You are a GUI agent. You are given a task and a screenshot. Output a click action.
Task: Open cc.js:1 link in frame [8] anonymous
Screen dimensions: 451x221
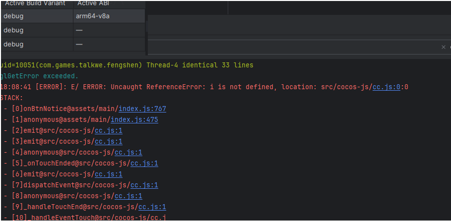(128, 196)
